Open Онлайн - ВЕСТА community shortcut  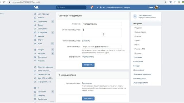(44, 74)
